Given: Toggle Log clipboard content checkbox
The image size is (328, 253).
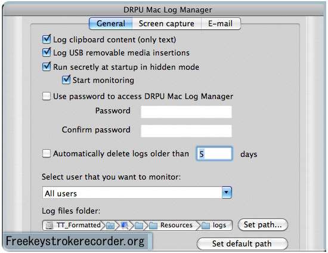Looking at the screenshot, I should coord(47,39).
